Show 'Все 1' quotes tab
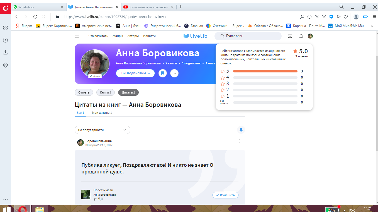The height and width of the screenshot is (212, 378). tap(80, 113)
